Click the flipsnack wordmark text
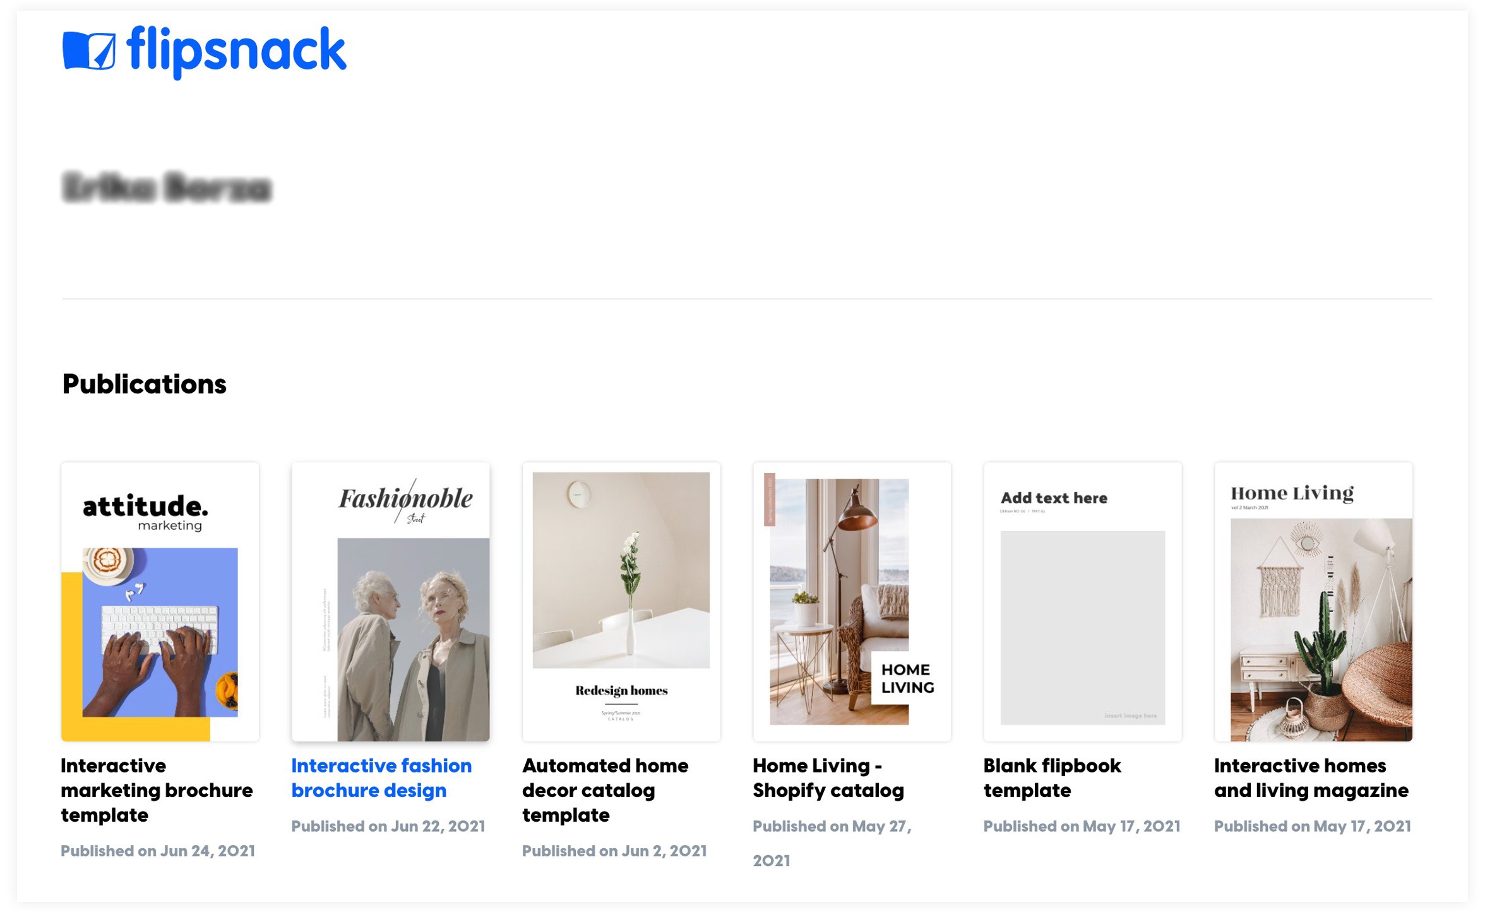The width and height of the screenshot is (1485, 912). (x=236, y=52)
